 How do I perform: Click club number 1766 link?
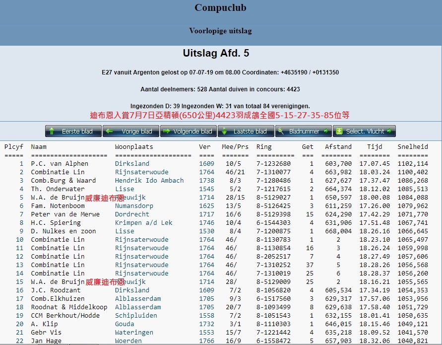tap(207, 341)
